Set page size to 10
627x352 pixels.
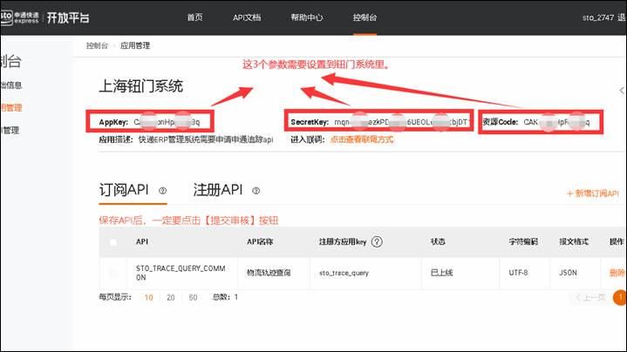(149, 297)
